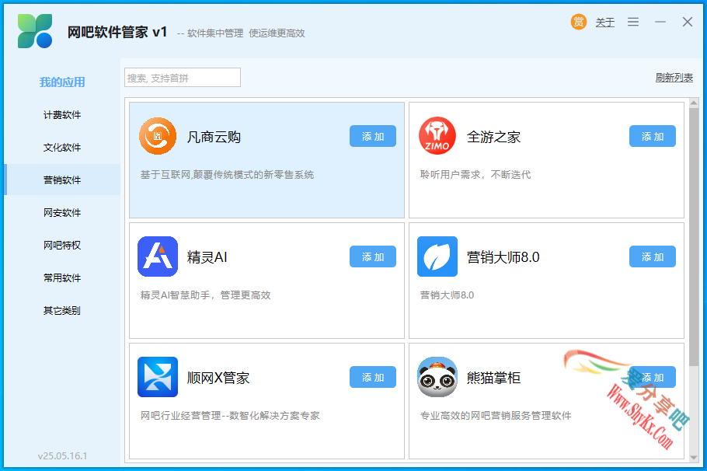The height and width of the screenshot is (471, 707).
Task: Click the gray 营销大师8.0 description text
Action: [x=447, y=295]
